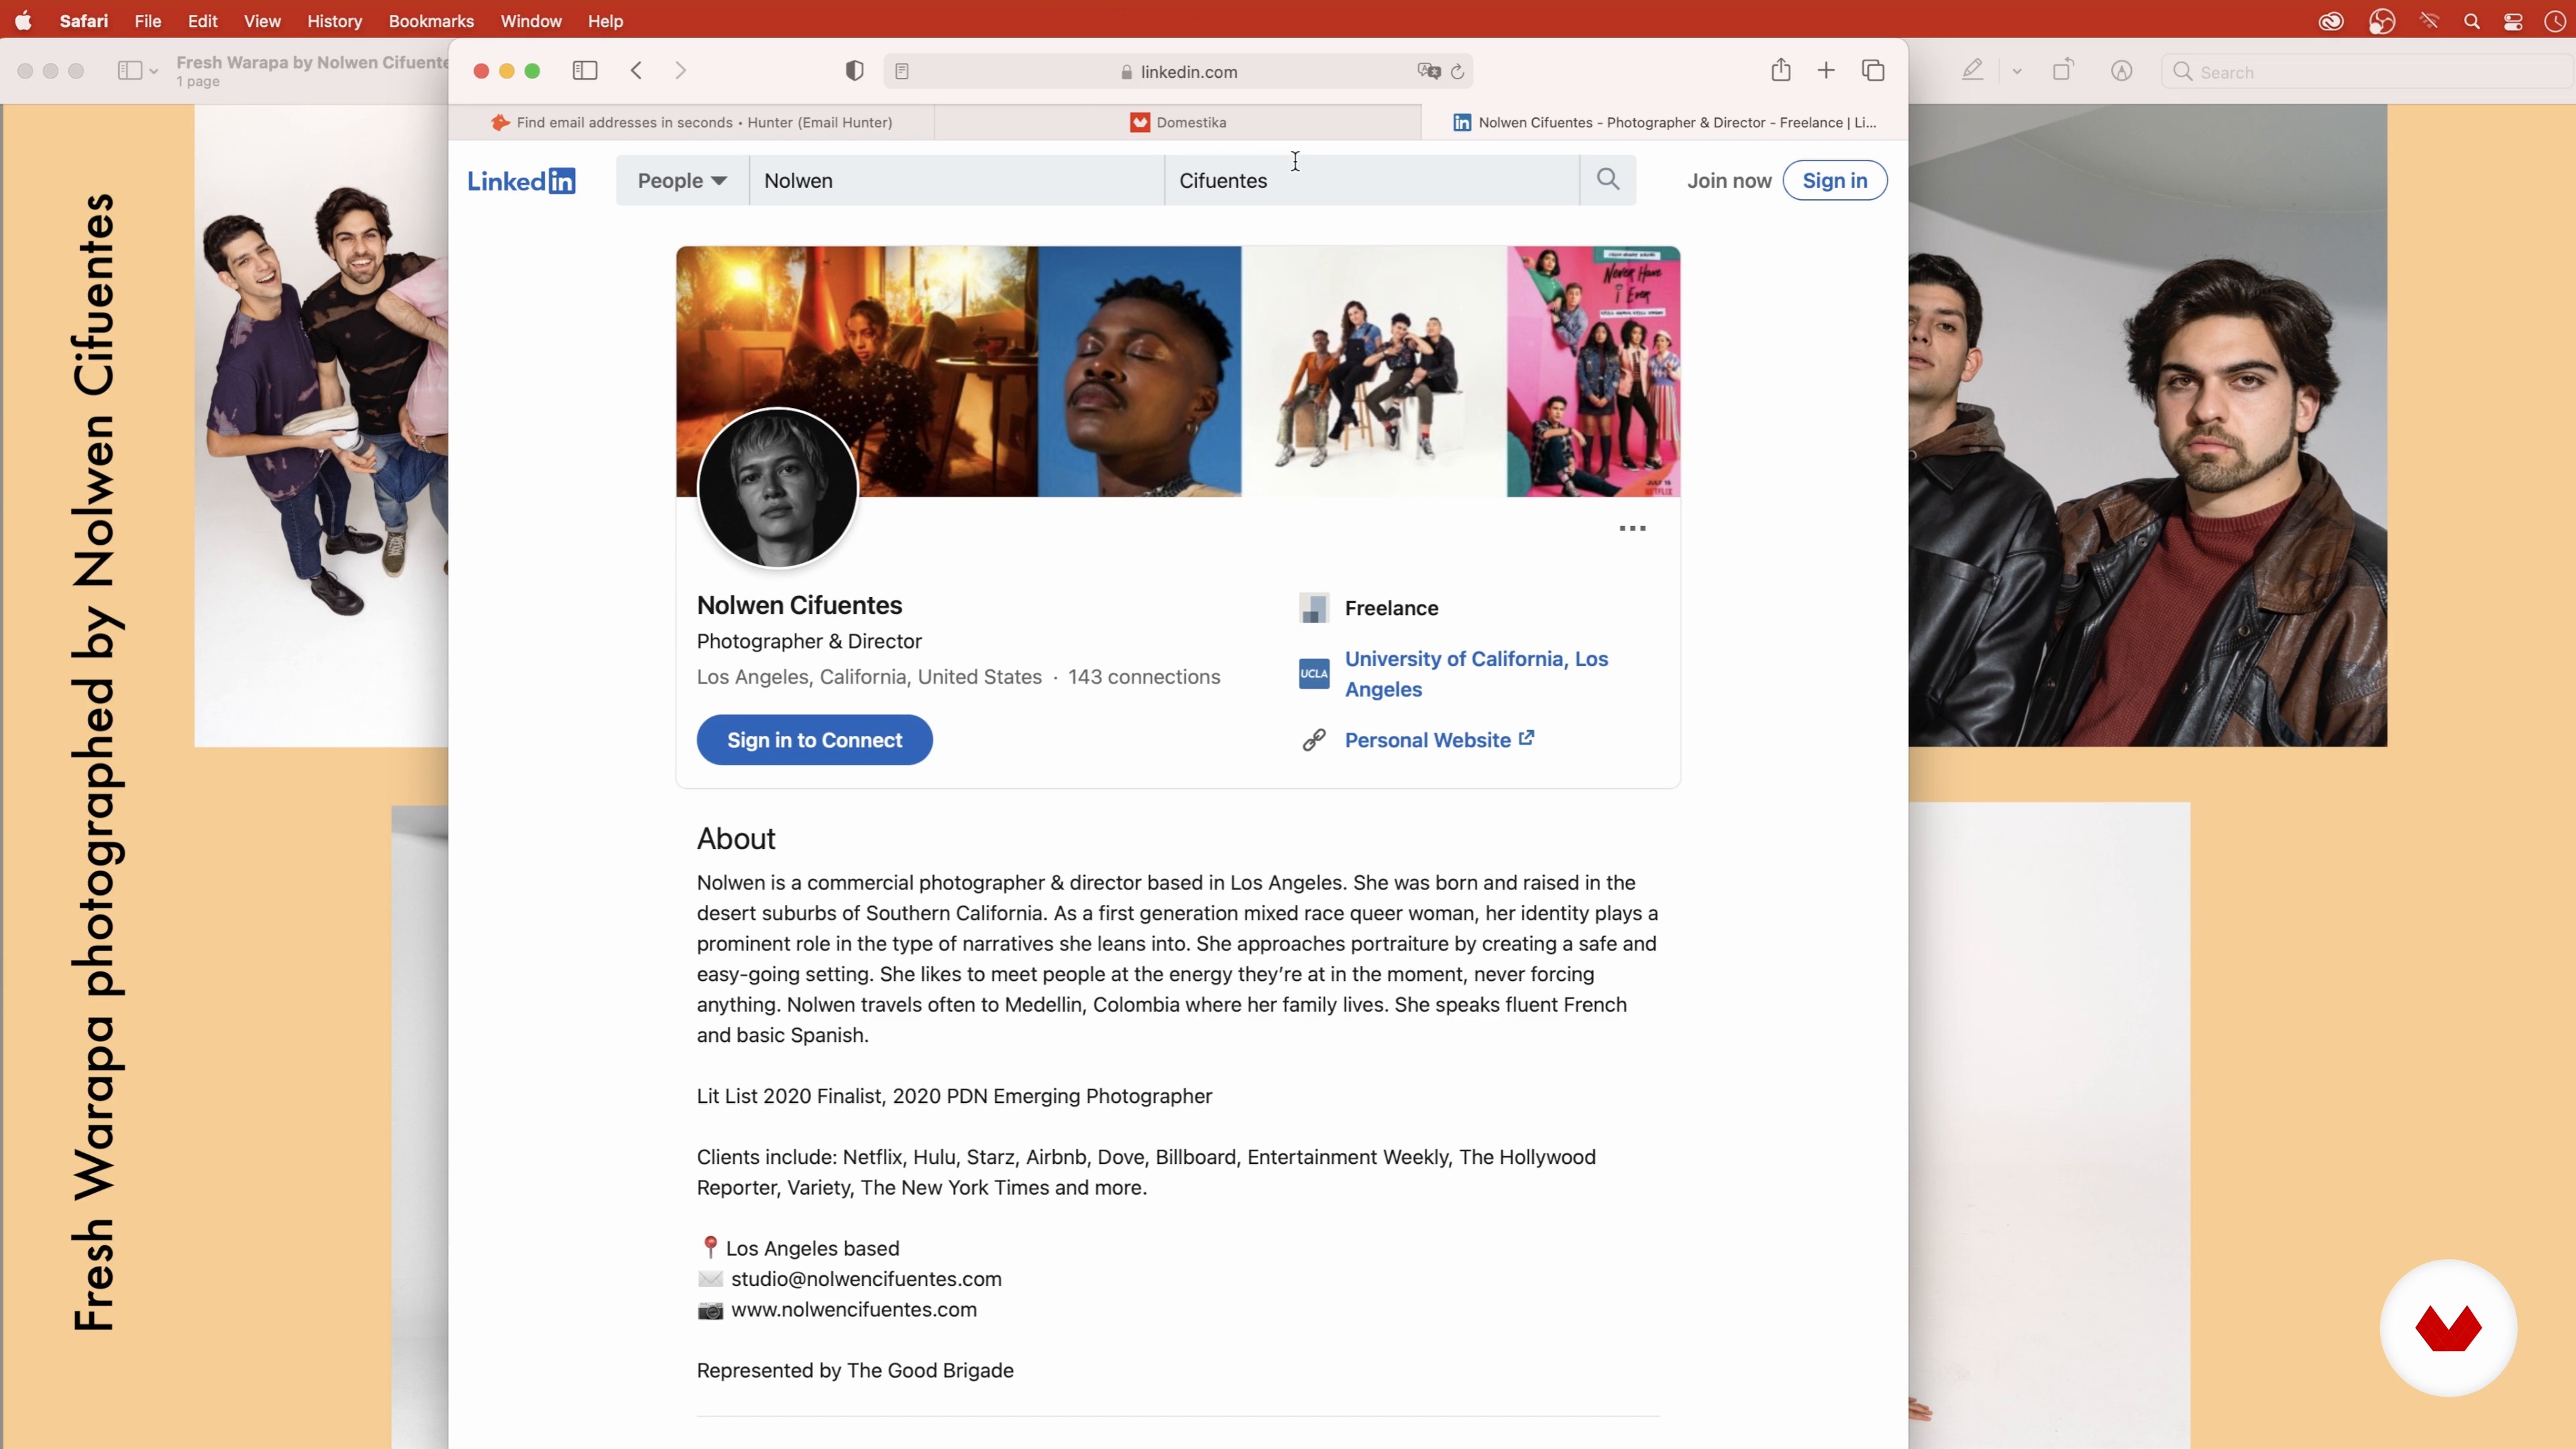This screenshot has height=1449, width=2576.
Task: Open Control Center in menu bar
Action: click(x=2513, y=21)
